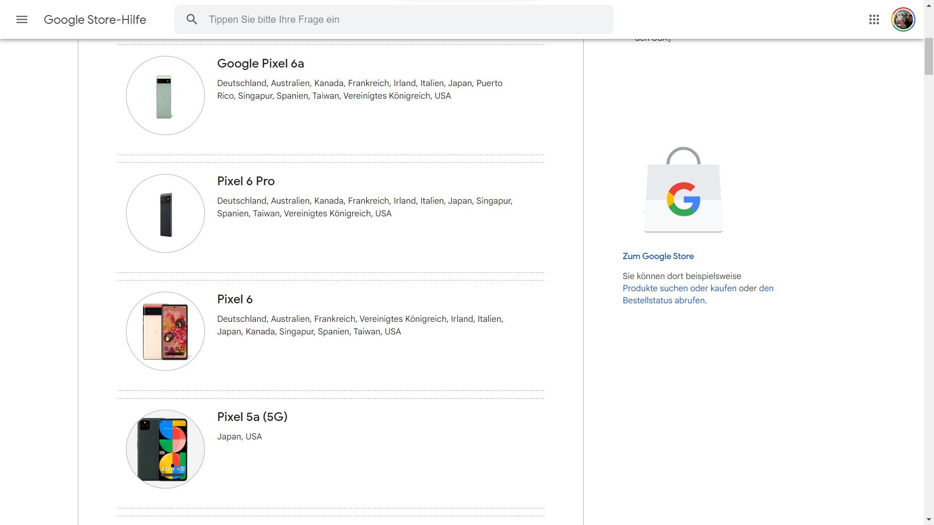The height and width of the screenshot is (525, 934).
Task: Click the Pixel 6 phone thumbnail
Action: coord(165,332)
